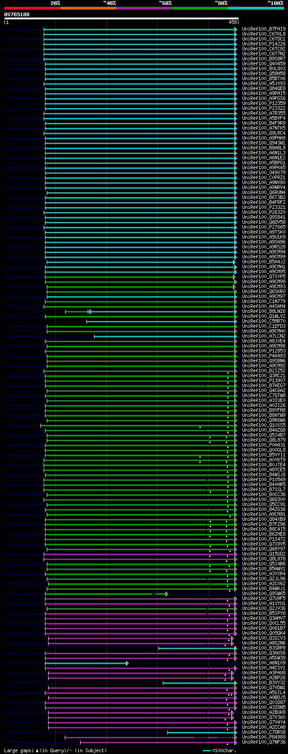
Task: Select hit label UniRef100_P27665
Action: point(264,227)
